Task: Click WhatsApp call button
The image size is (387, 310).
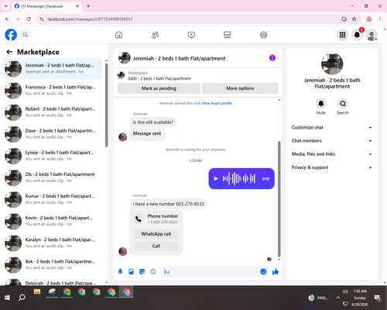Action: pos(156,234)
